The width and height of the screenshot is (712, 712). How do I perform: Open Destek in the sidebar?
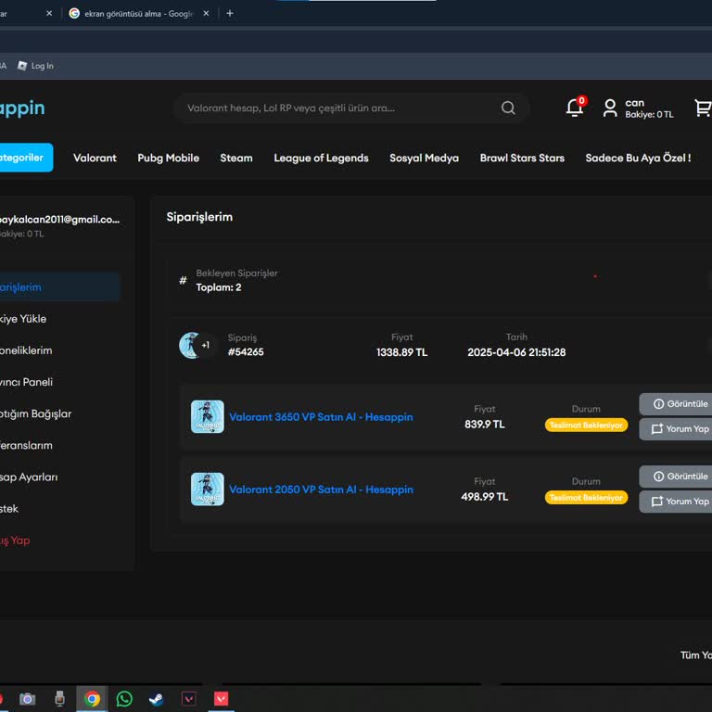(x=9, y=509)
